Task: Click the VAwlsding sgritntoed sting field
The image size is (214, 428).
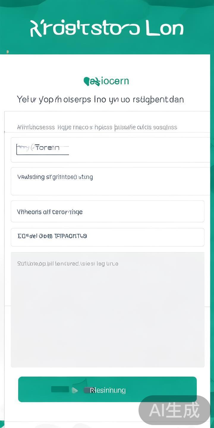Action: (110, 181)
